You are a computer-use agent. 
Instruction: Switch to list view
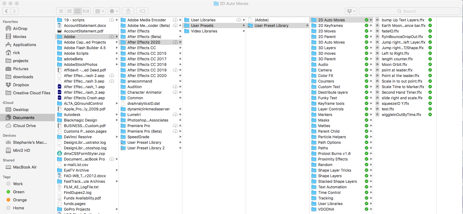pyautogui.click(x=69, y=11)
